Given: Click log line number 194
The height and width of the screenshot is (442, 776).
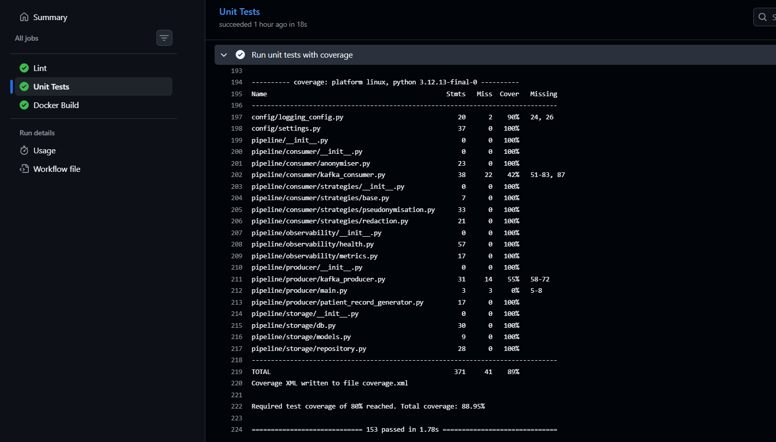Looking at the screenshot, I should (237, 82).
